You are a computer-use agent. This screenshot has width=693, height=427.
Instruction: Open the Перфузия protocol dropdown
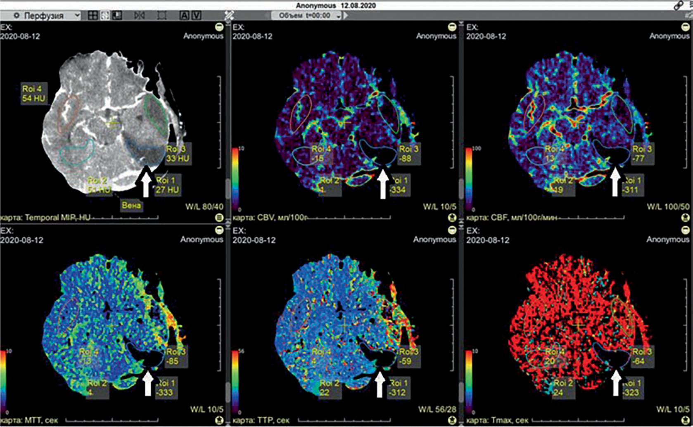(x=40, y=16)
